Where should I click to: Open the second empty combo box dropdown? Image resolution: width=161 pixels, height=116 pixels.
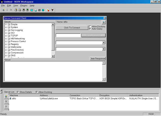coord(104,49)
